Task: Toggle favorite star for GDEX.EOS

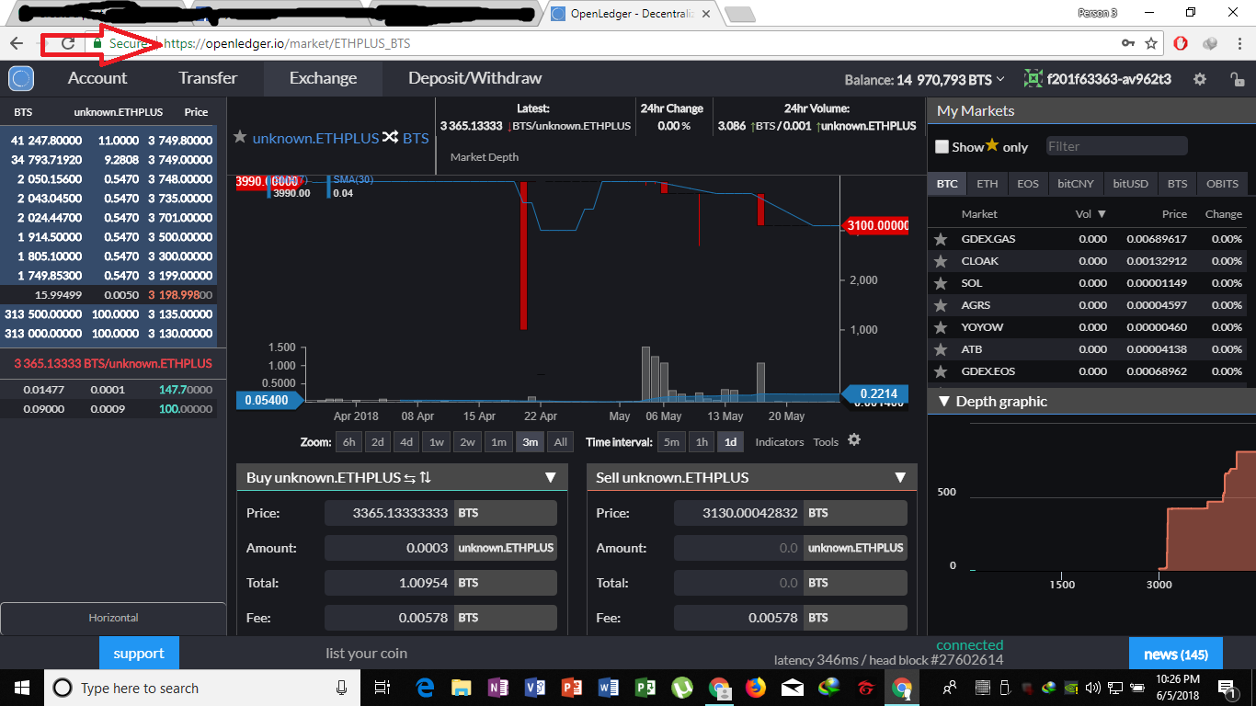Action: pyautogui.click(x=941, y=371)
